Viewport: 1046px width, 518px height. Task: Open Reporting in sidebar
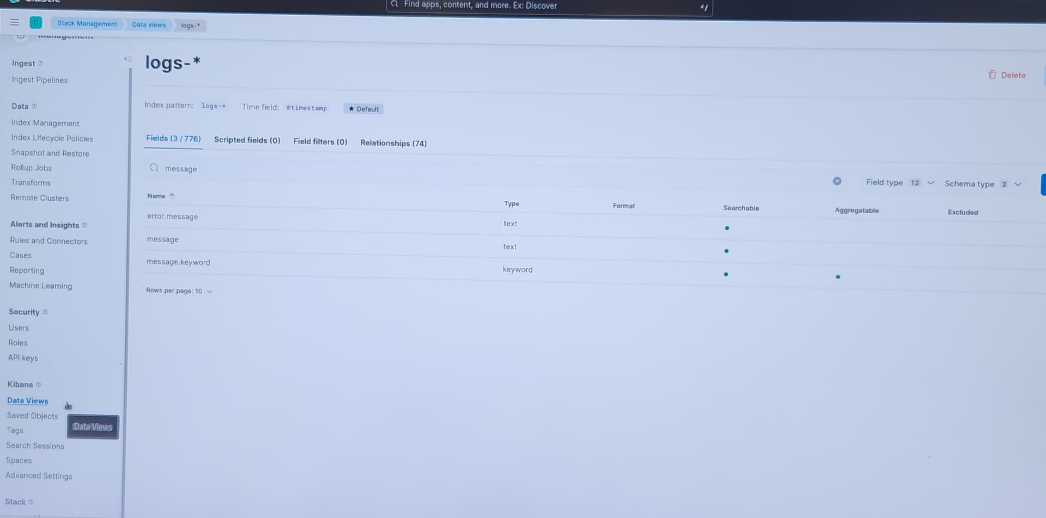tap(27, 270)
